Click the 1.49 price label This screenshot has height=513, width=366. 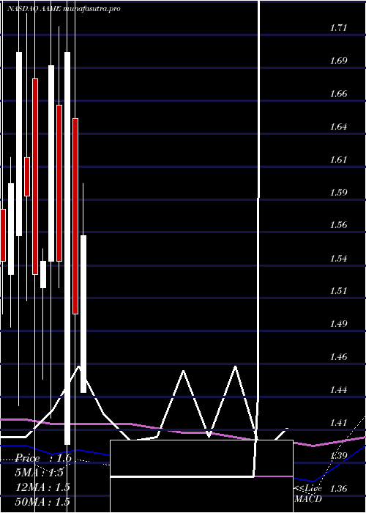pyautogui.click(x=338, y=324)
